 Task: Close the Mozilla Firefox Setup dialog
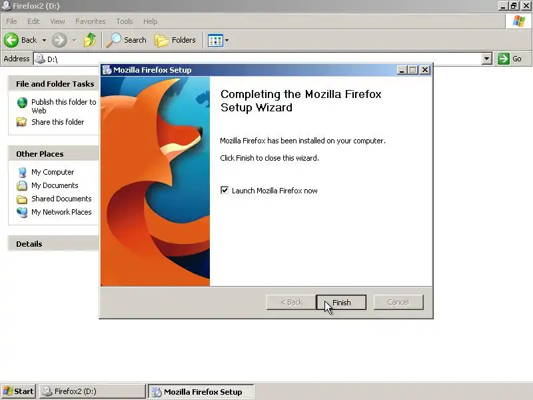click(425, 70)
